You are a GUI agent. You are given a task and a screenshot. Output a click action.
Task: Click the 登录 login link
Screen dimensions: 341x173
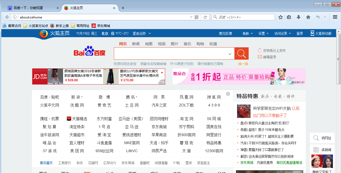(300, 33)
